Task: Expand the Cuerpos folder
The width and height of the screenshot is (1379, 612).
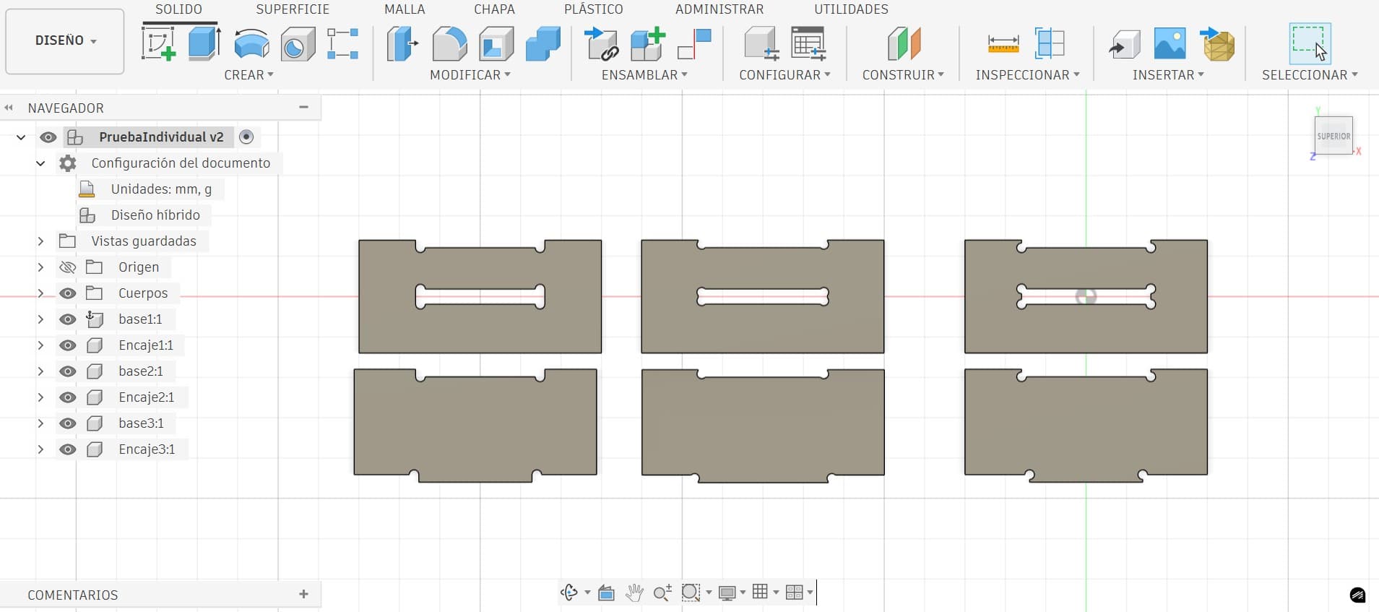Action: click(40, 293)
